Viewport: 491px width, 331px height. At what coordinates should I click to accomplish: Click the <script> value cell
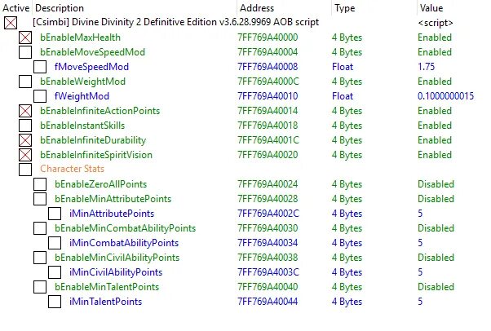pos(436,23)
